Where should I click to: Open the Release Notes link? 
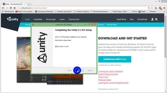pyautogui.click(x=105, y=80)
